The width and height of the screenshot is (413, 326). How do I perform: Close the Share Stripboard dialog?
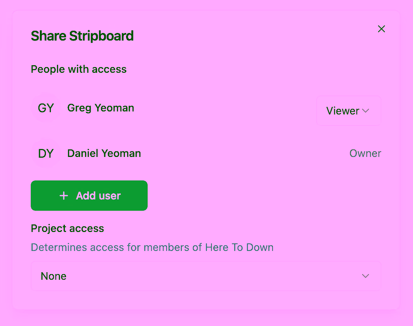381,29
